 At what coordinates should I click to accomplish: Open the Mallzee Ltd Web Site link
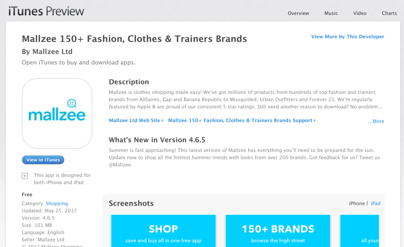(135, 120)
